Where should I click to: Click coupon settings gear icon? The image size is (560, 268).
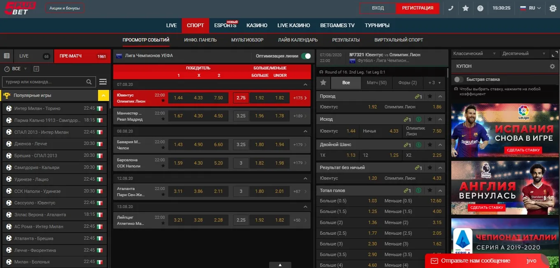tap(553, 66)
